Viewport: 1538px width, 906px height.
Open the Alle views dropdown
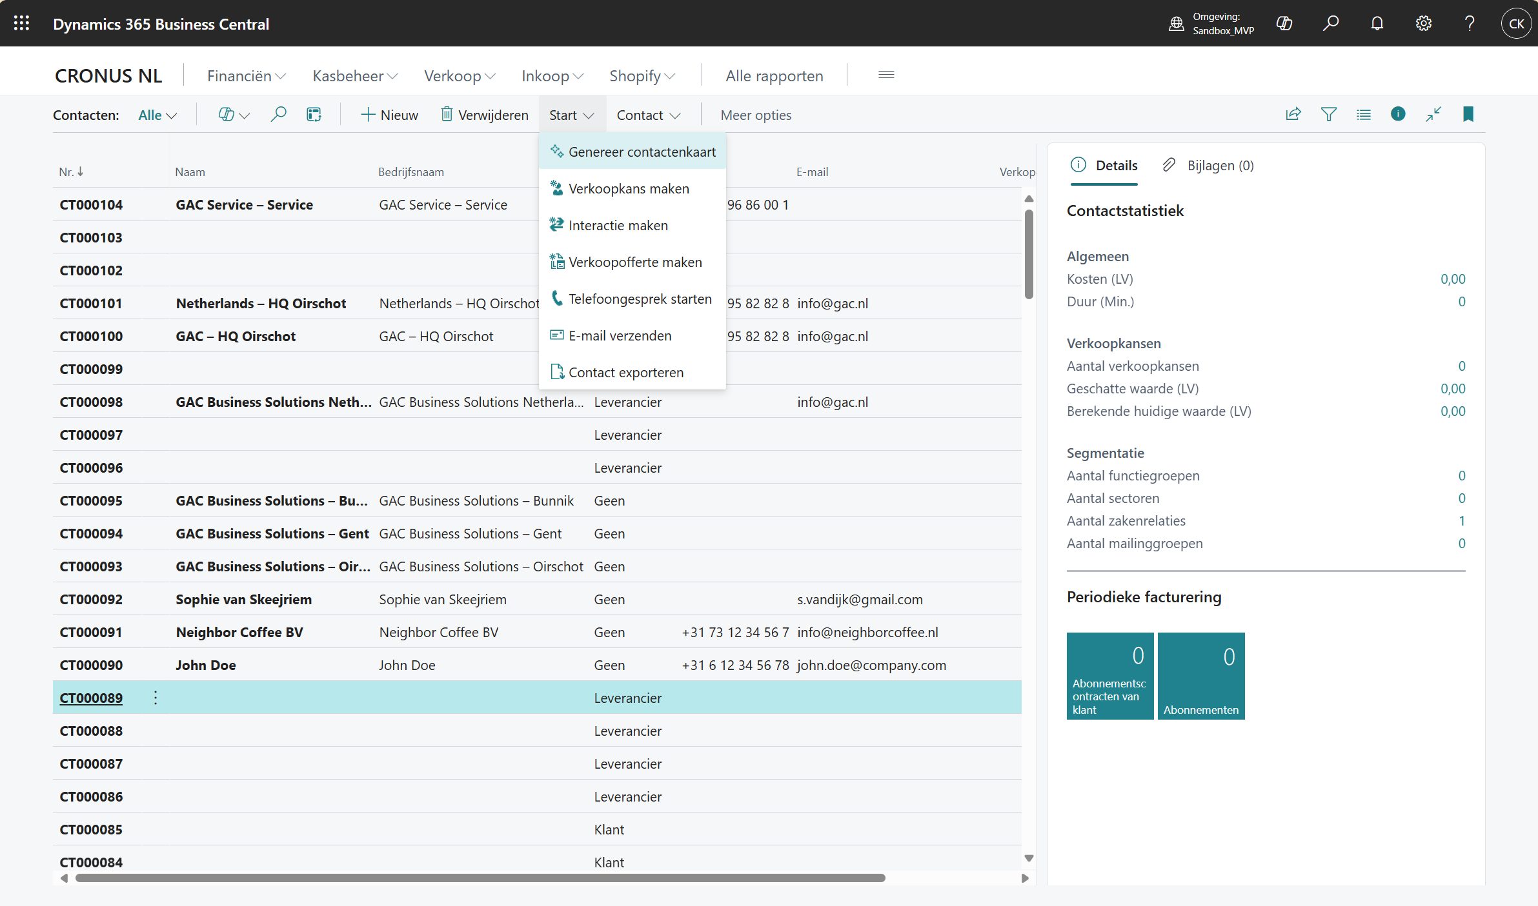[157, 115]
